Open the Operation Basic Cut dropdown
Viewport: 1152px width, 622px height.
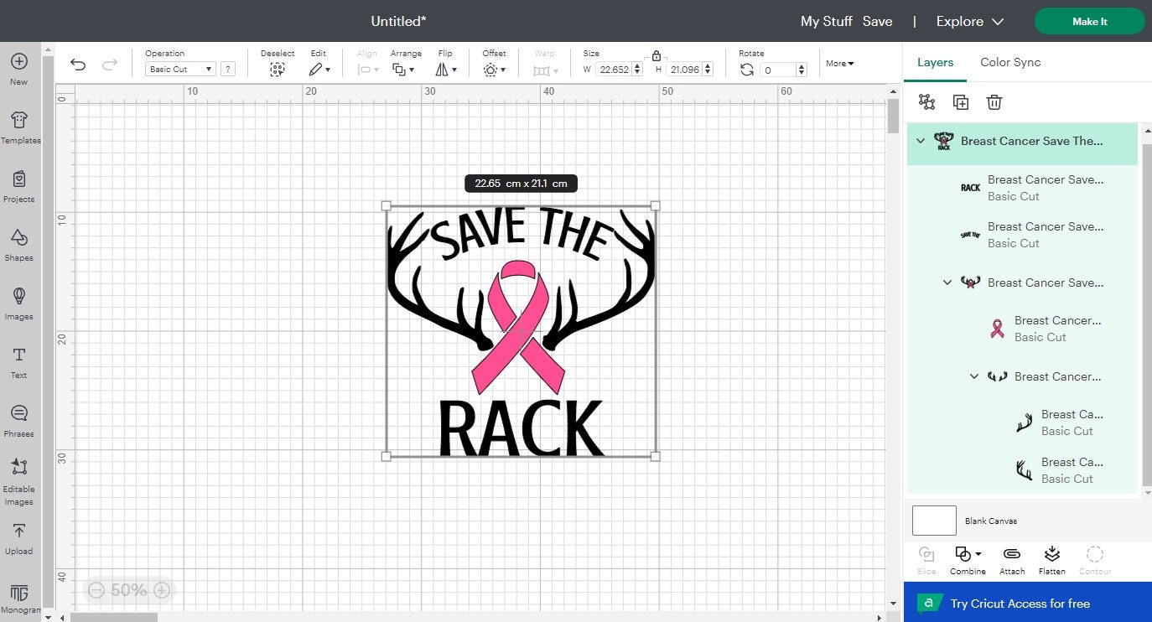click(180, 70)
